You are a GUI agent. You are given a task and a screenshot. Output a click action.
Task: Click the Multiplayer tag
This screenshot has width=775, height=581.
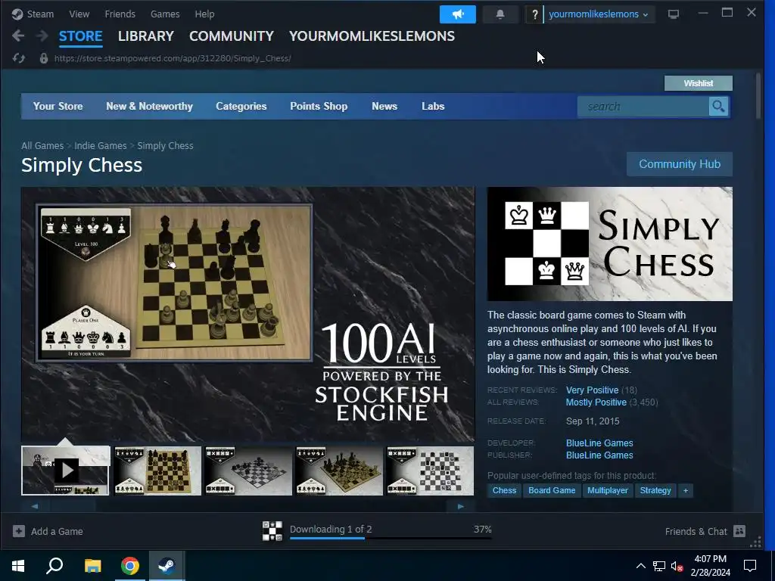[x=608, y=490]
